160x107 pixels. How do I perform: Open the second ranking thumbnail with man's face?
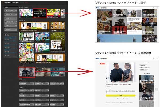[147, 87]
